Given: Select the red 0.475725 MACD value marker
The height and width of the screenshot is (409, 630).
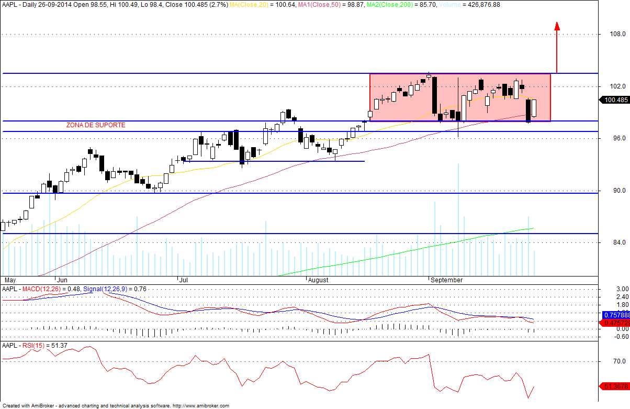Looking at the screenshot, I should (615, 323).
